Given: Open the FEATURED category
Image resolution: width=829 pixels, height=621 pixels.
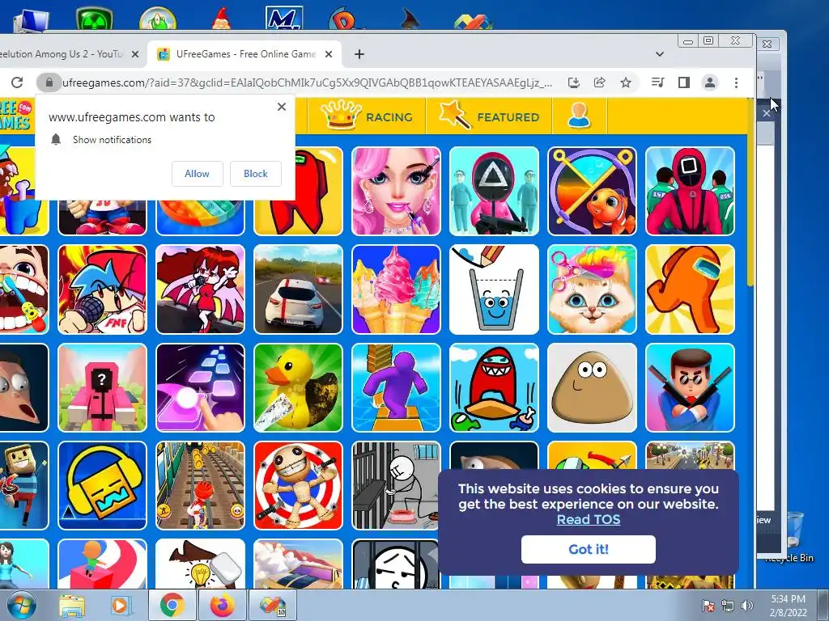Looking at the screenshot, I should tap(489, 116).
